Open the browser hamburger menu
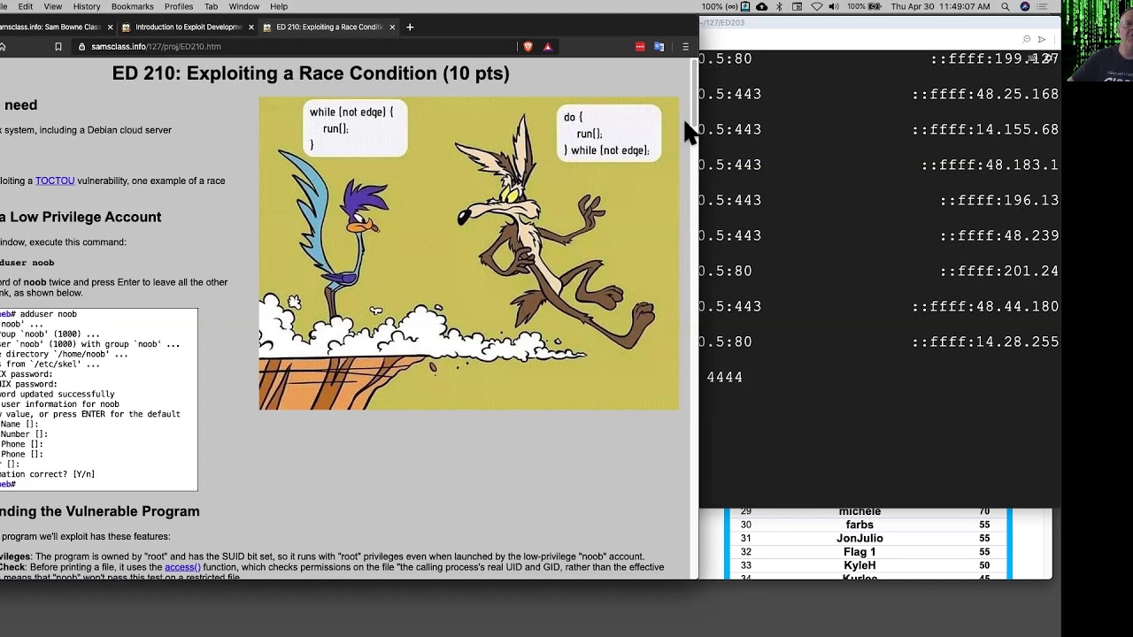Image resolution: width=1133 pixels, height=637 pixels. point(685,47)
